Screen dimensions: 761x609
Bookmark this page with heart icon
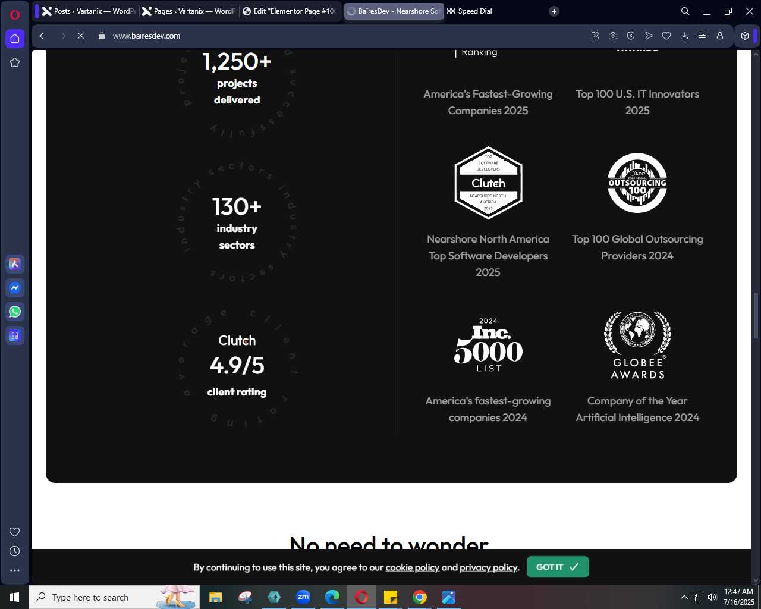click(x=666, y=36)
